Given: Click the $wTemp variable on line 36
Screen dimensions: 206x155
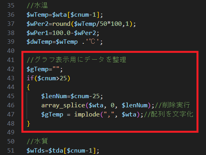Looking at the screenshot, I should click(x=38, y=15).
